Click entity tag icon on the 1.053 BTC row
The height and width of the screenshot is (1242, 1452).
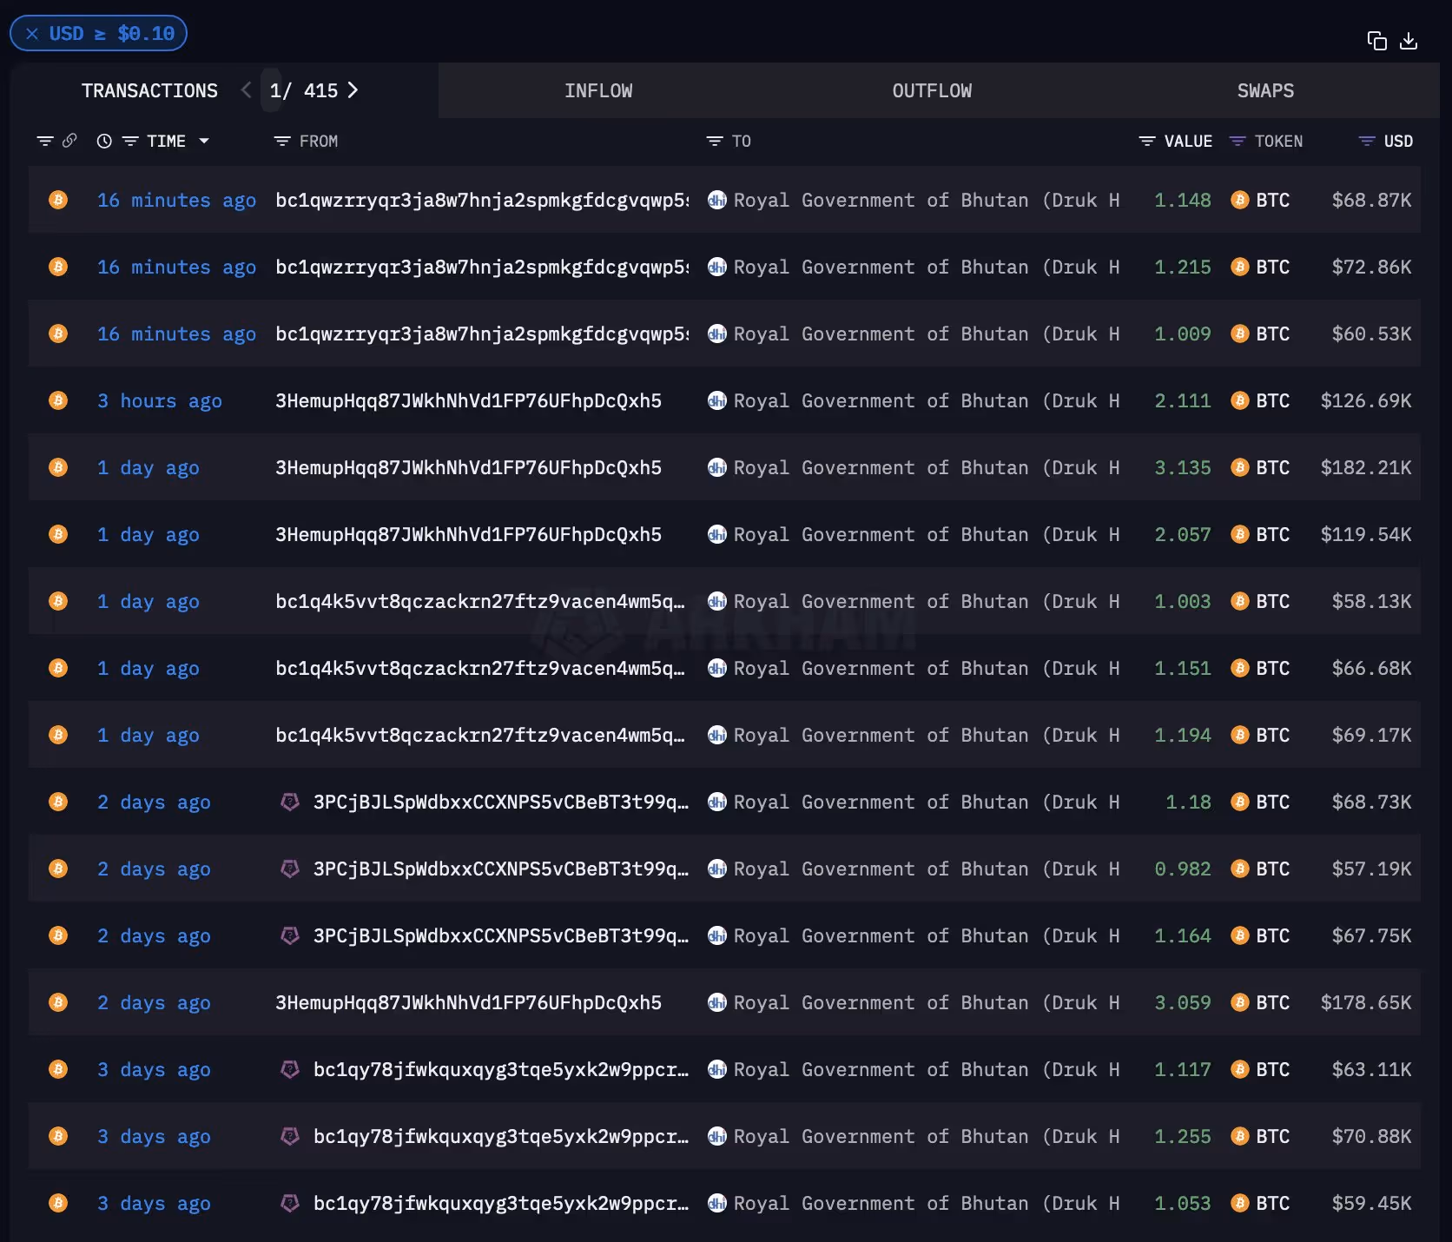pyautogui.click(x=290, y=1203)
